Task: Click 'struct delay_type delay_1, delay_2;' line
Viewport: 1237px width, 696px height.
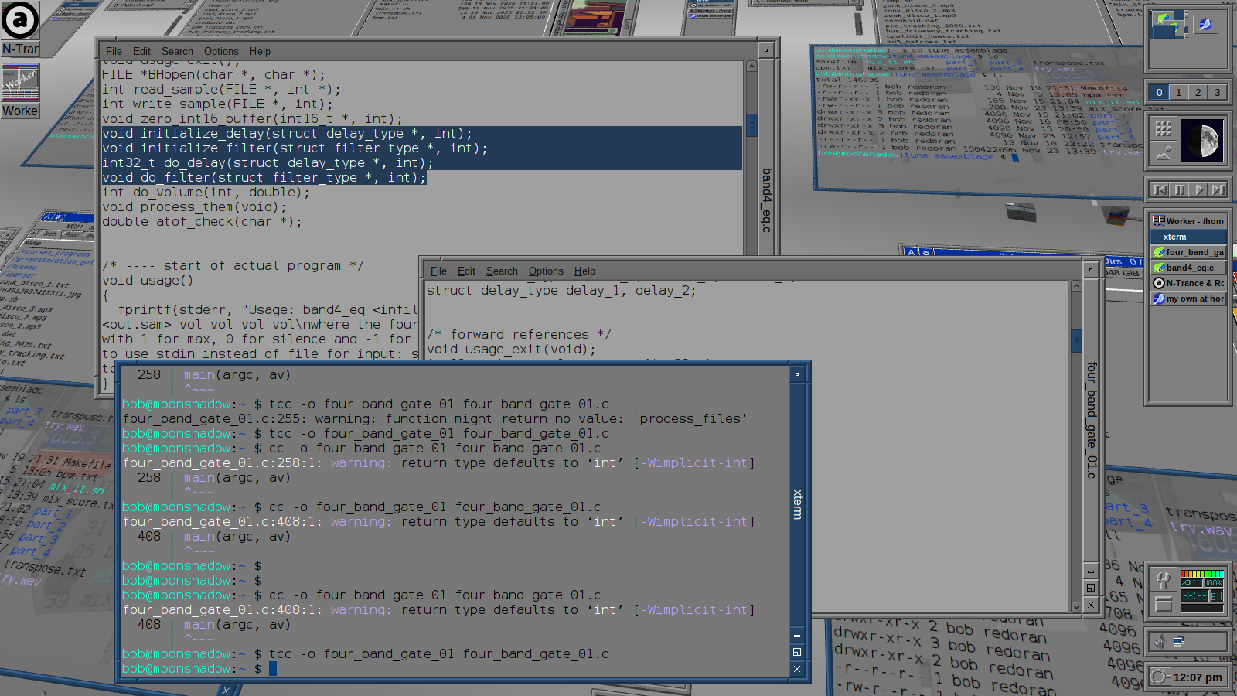Action: 561,291
